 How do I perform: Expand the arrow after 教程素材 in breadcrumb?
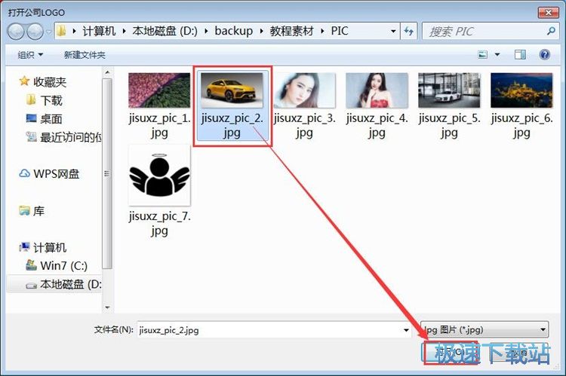pyautogui.click(x=322, y=32)
